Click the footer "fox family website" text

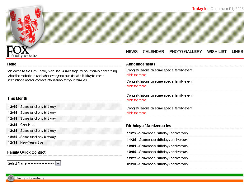click(30, 178)
